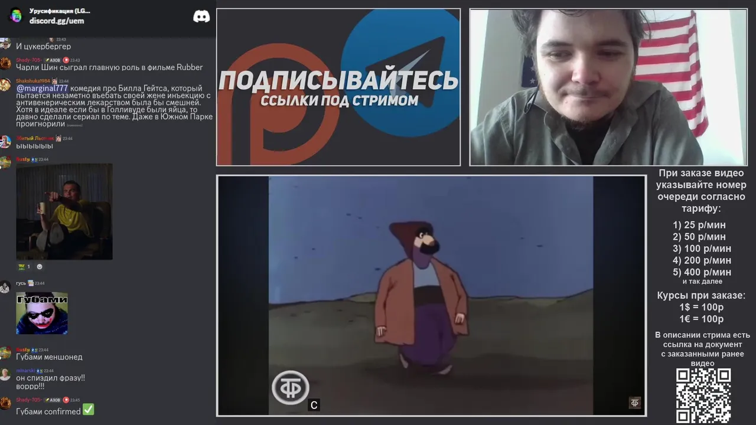The width and height of the screenshot is (756, 425).
Task: Select username minarski in chat
Action: tap(25, 371)
